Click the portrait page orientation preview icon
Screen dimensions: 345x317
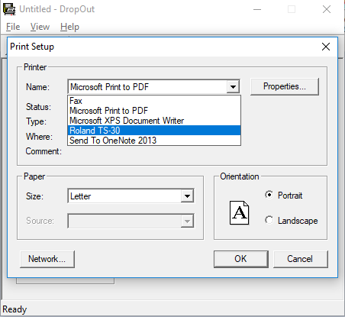click(239, 212)
